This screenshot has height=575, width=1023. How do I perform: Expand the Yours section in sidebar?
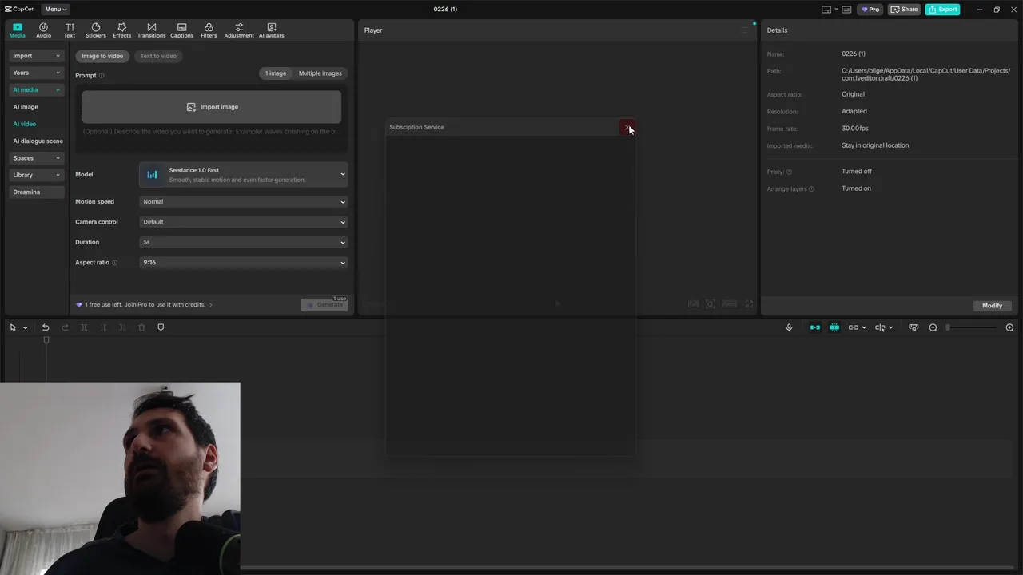(x=36, y=73)
